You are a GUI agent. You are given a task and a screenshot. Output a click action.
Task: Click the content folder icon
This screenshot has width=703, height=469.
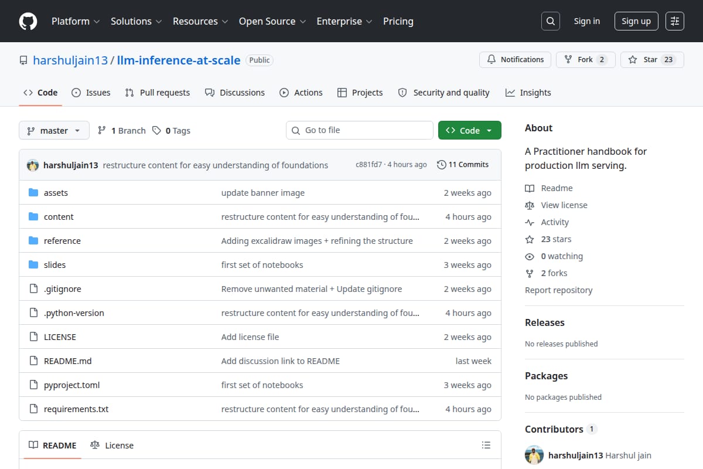[x=33, y=217]
